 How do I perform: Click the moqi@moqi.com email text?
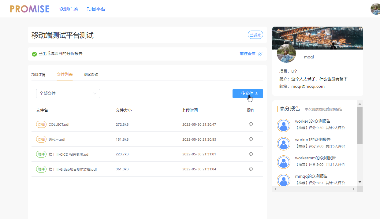308,86
